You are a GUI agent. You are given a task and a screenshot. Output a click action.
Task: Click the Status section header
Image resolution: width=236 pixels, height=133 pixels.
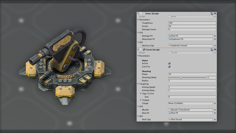click(x=145, y=60)
